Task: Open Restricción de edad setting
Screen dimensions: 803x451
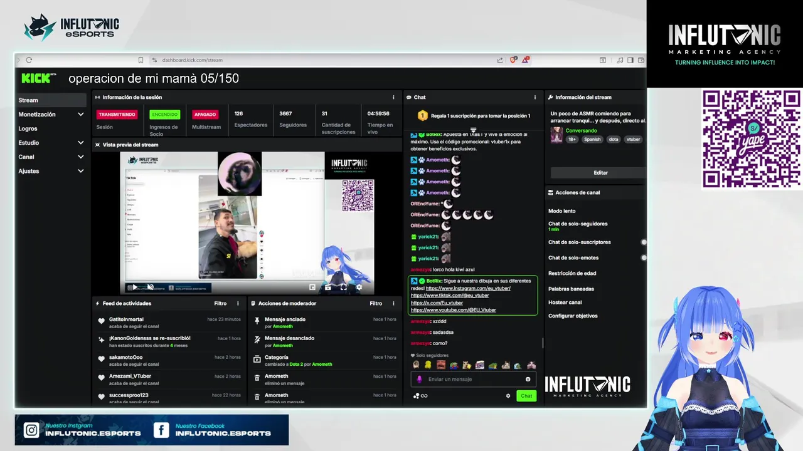Action: point(572,273)
